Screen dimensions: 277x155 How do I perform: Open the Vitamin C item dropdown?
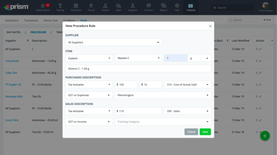click(138, 58)
